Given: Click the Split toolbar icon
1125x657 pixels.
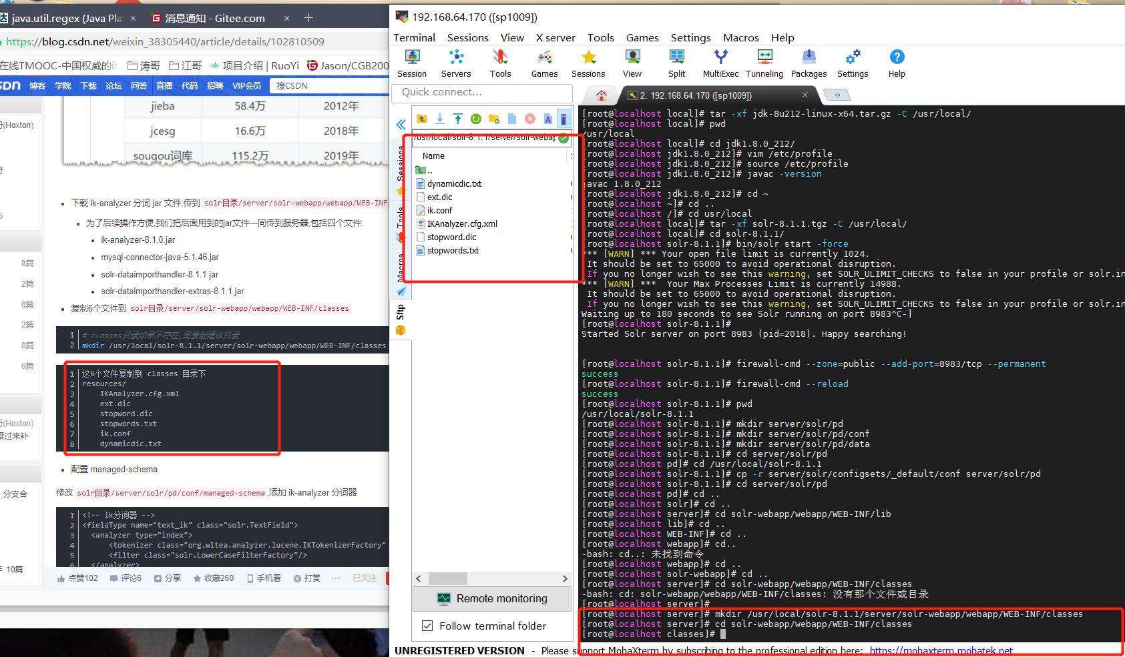Looking at the screenshot, I should click(676, 64).
